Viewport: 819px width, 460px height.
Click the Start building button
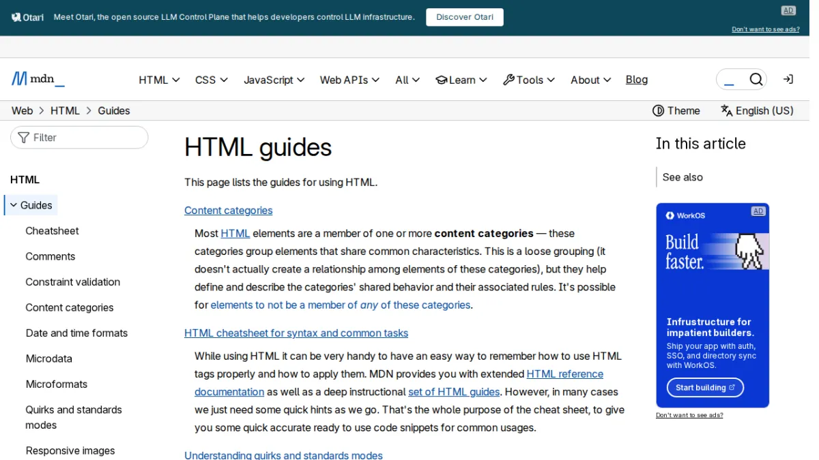click(705, 388)
